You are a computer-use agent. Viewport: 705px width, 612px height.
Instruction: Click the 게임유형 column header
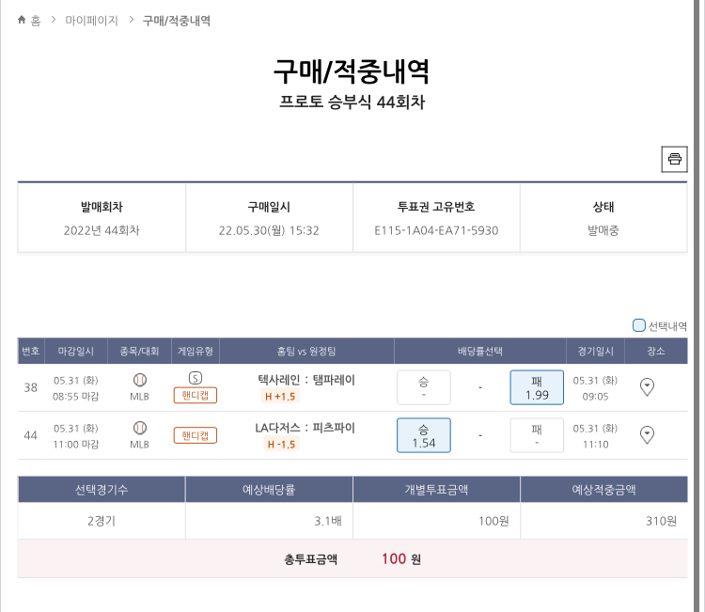[x=196, y=351]
